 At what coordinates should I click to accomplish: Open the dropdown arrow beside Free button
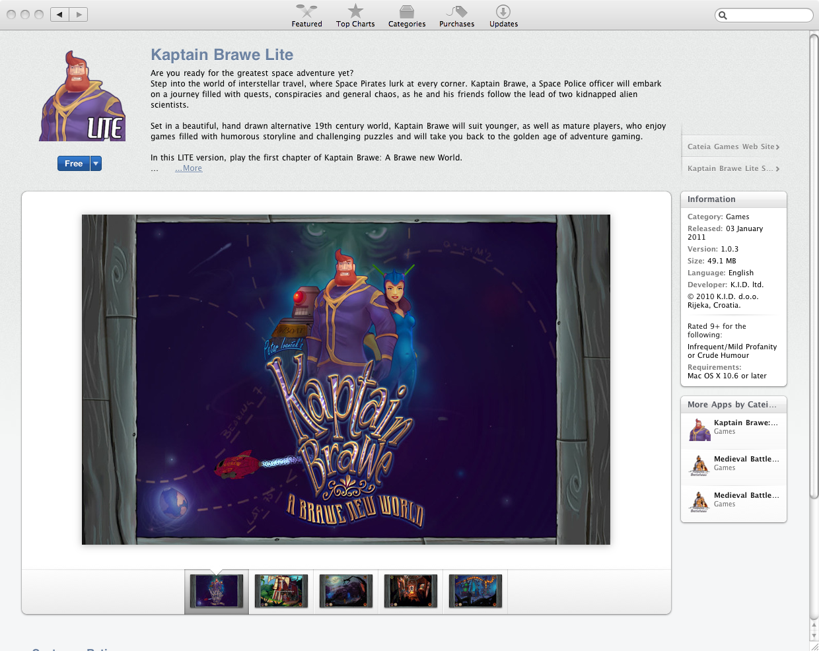pos(96,164)
